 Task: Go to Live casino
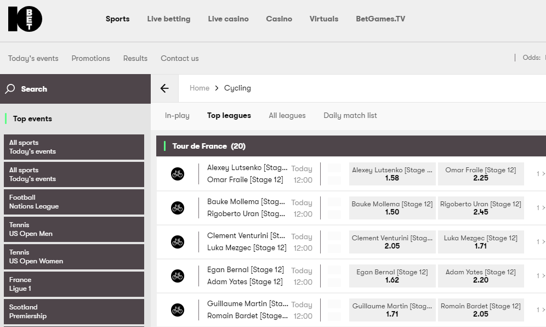point(229,19)
